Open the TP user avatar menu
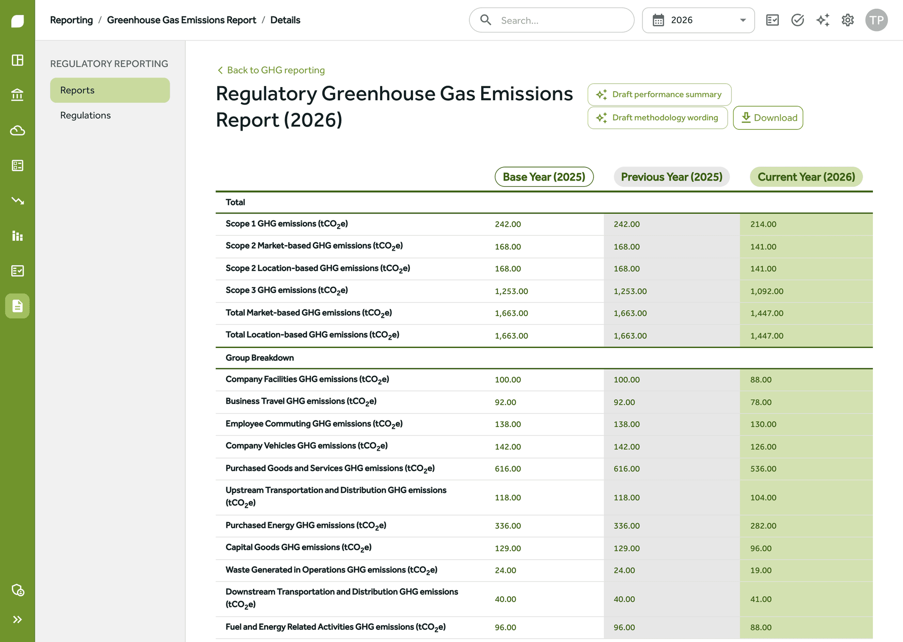 876,20
